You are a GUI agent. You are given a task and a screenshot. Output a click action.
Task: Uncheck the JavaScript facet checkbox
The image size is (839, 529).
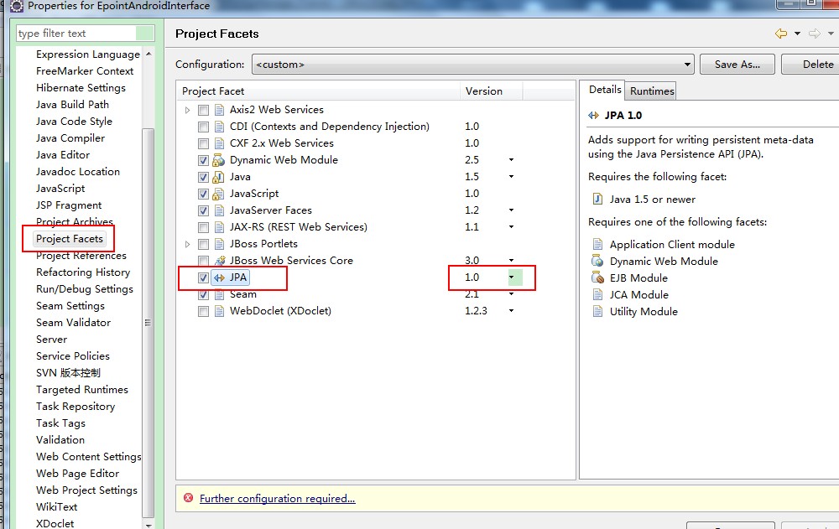203,194
